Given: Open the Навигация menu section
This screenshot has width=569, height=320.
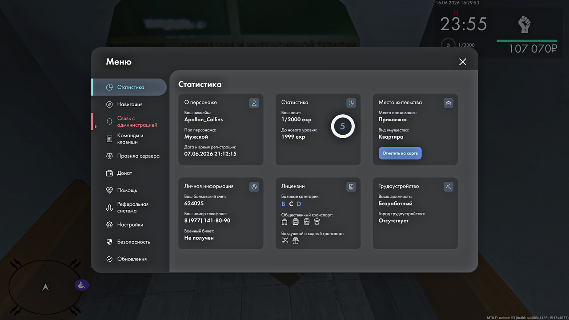Looking at the screenshot, I should [129, 104].
